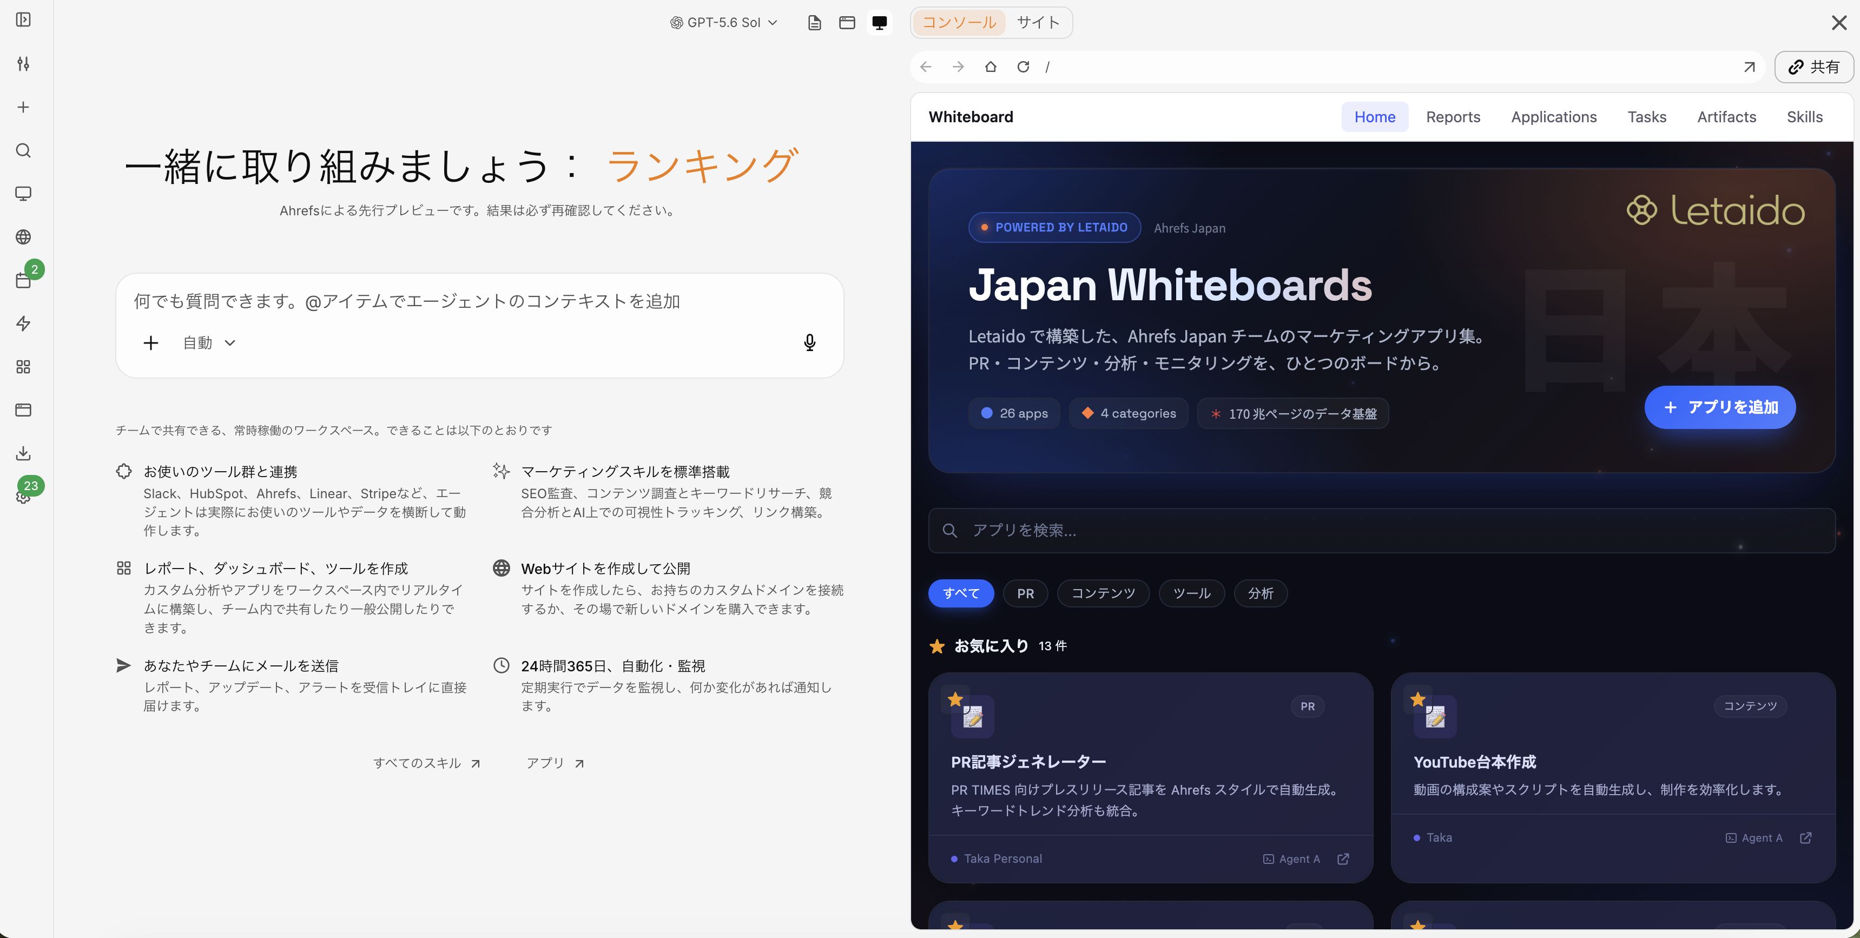This screenshot has width=1860, height=938.
Task: Toggle the left sidebar panel icon
Action: point(23,19)
